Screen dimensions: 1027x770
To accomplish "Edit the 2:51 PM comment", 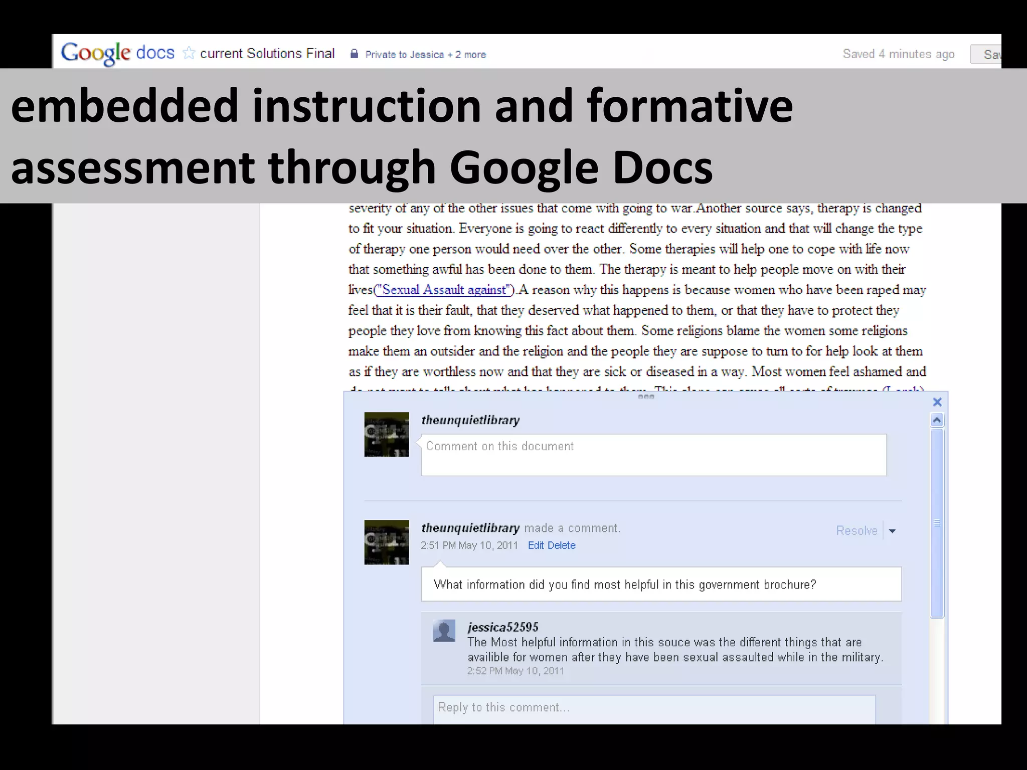I will point(536,545).
